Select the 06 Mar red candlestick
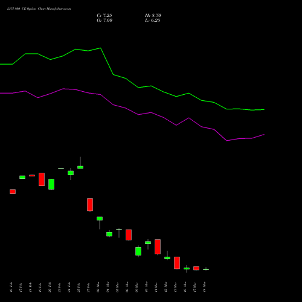 (129, 235)
